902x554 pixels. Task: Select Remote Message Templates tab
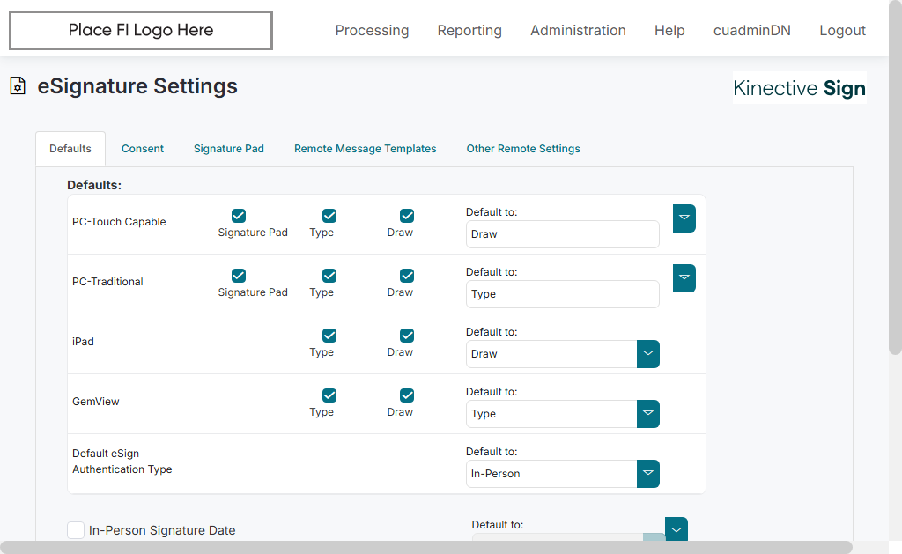point(366,149)
